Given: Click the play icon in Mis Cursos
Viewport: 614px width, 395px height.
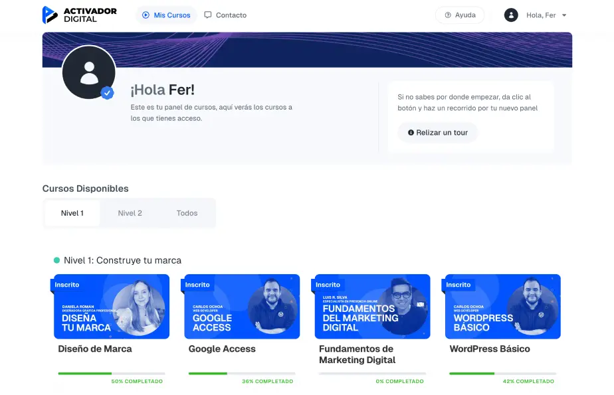Looking at the screenshot, I should coord(146,15).
